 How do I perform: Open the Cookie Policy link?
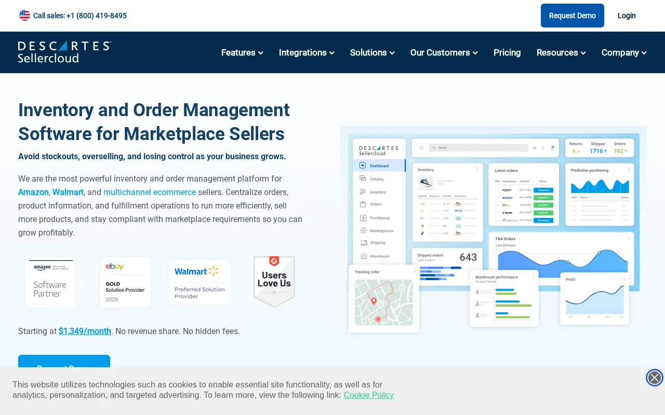pyautogui.click(x=368, y=395)
